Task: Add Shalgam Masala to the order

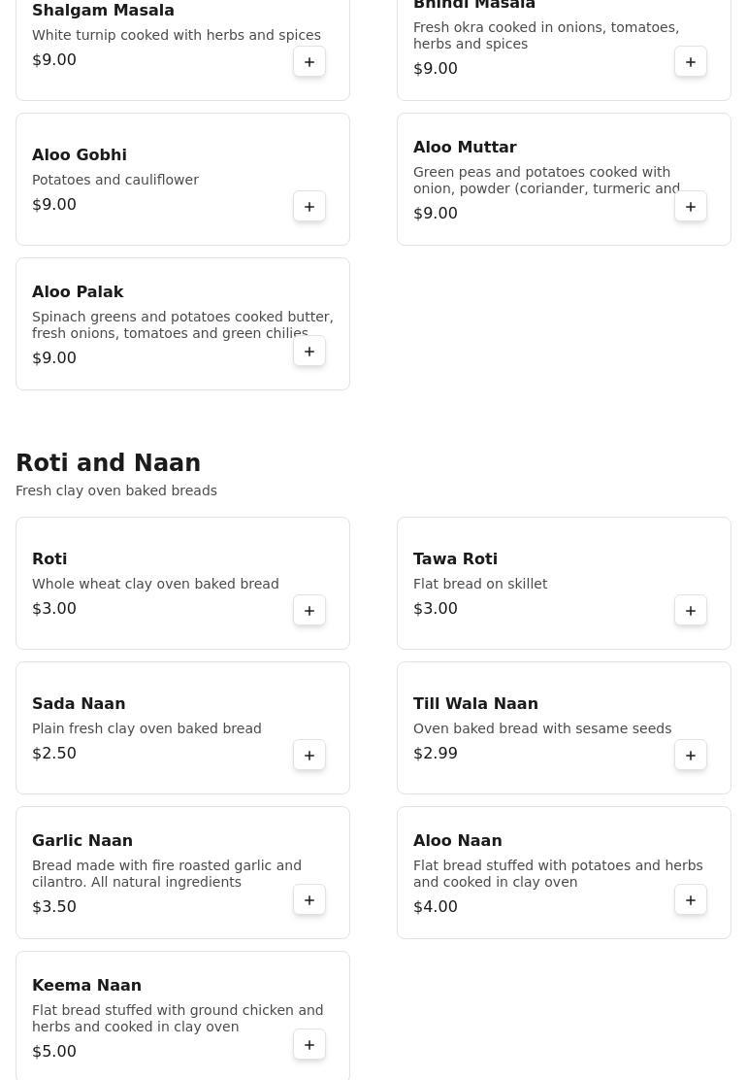Action: coord(309,62)
